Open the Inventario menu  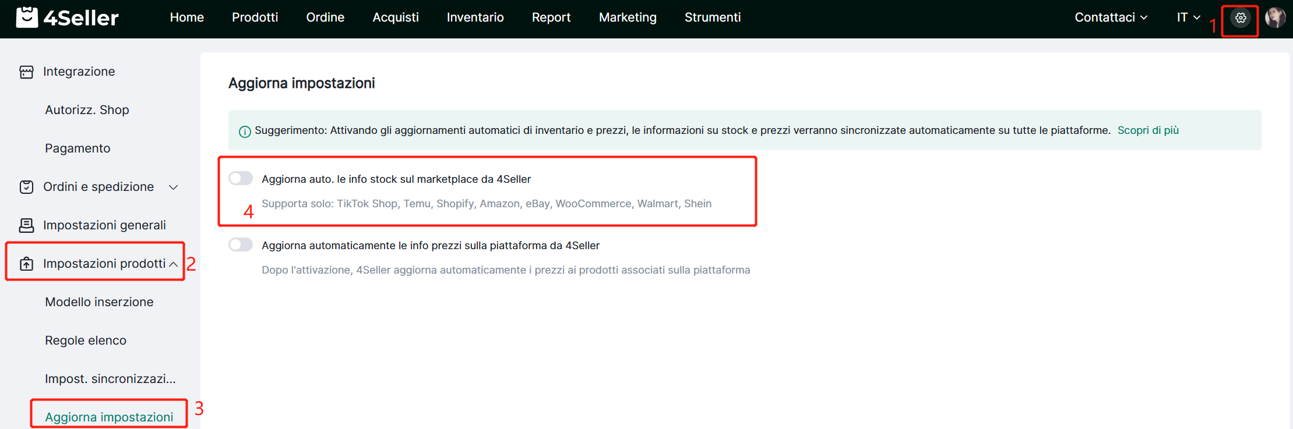coord(475,17)
